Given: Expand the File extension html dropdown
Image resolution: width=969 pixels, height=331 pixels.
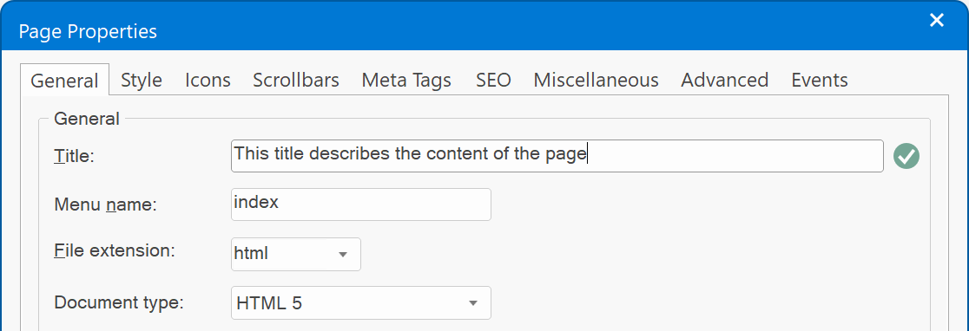Looking at the screenshot, I should [x=296, y=254].
